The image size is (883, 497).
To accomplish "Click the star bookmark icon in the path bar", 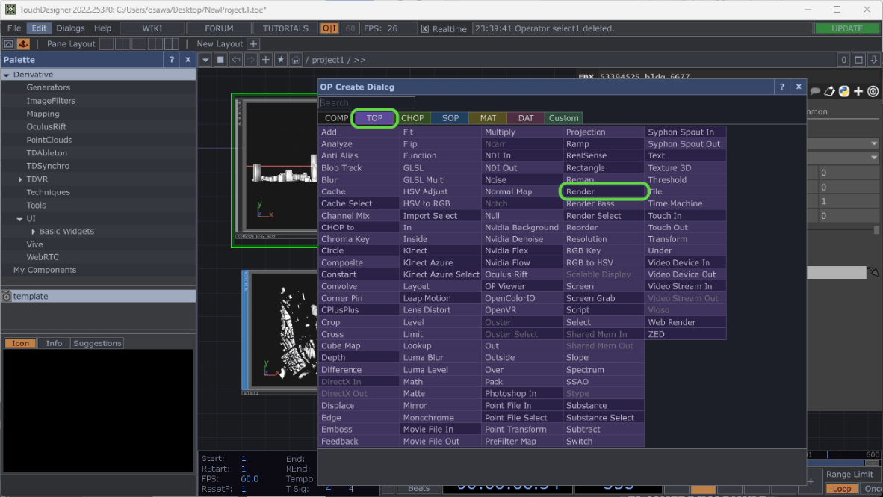I will tap(280, 60).
